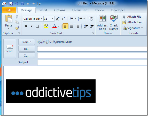Open the Address Book
Image resolution: width=148 pixels, height=116 pixels.
[102, 23]
